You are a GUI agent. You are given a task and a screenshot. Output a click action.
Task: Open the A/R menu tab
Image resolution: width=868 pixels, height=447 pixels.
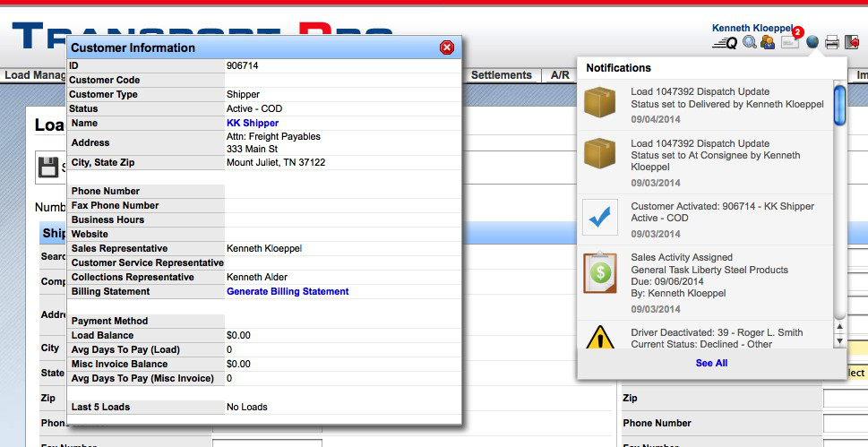[560, 74]
